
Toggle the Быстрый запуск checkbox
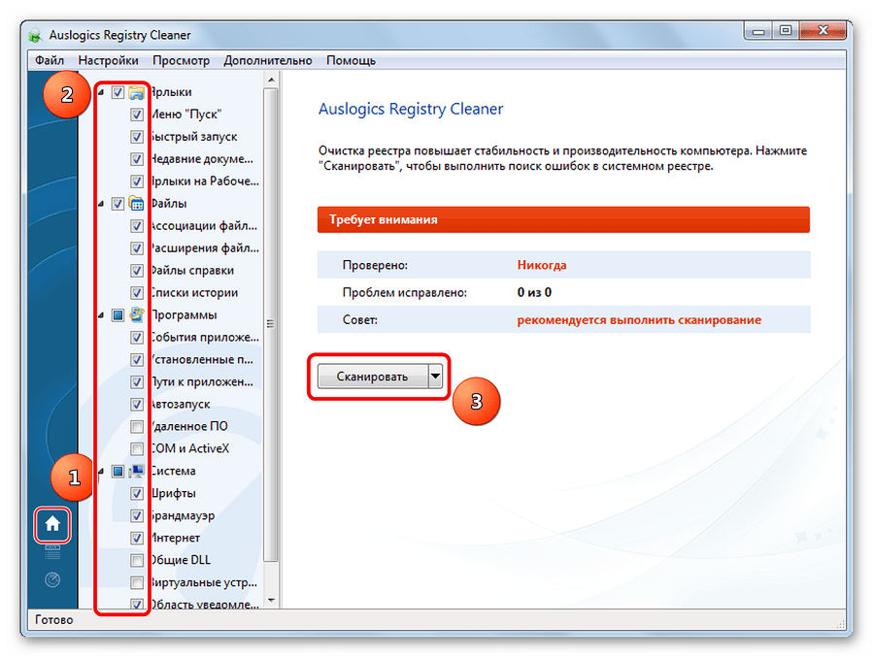[x=137, y=137]
